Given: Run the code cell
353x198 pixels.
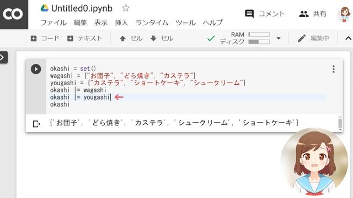Looking at the screenshot, I should [36, 69].
